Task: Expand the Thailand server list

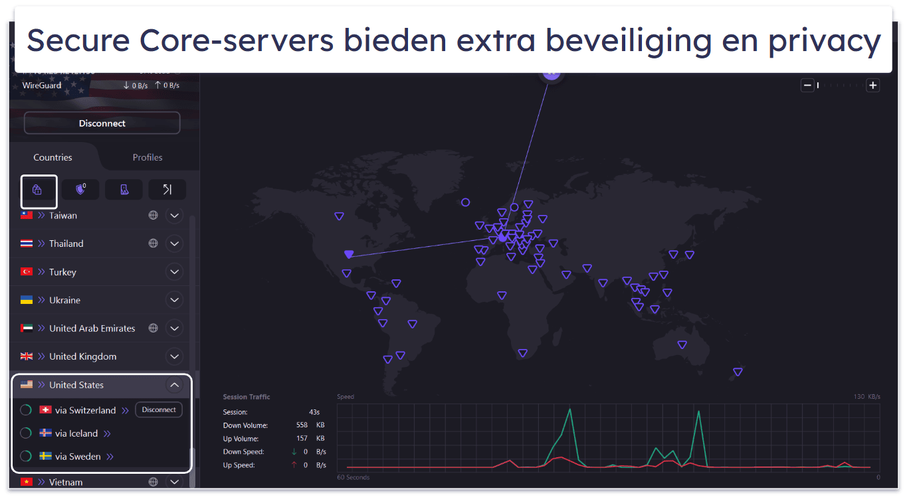Action: coord(174,244)
